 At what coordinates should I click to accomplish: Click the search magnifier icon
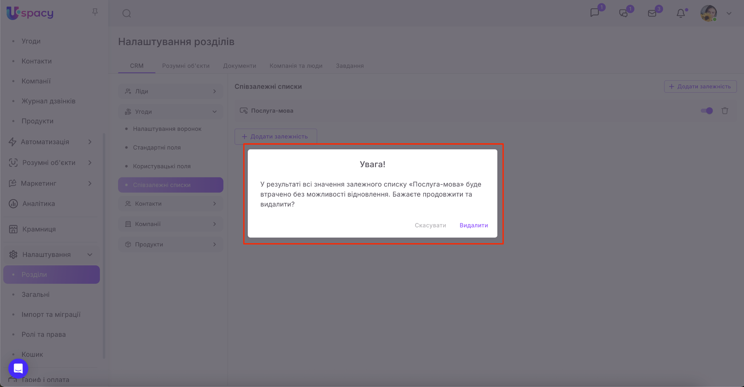(x=126, y=13)
